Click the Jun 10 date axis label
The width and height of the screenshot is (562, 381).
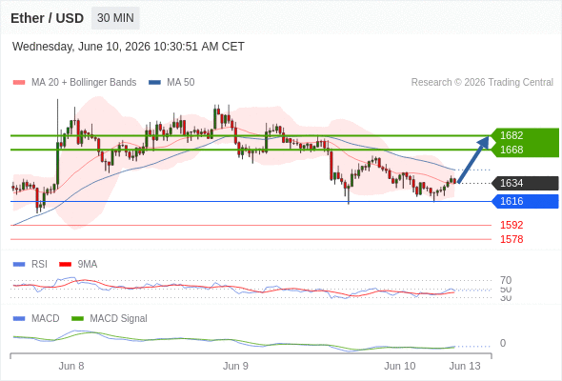400,367
